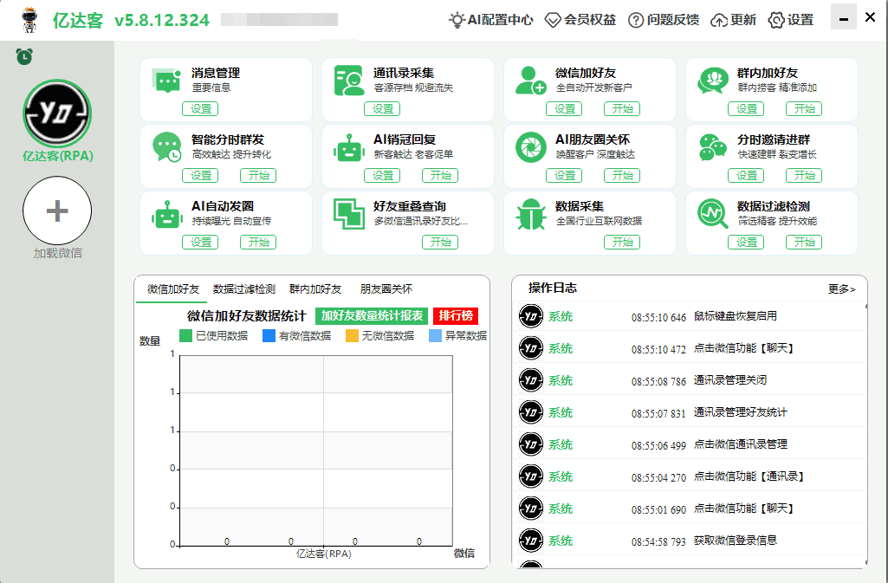This screenshot has width=888, height=583.
Task: Click avatar on 鼠标键盘恢复启用 log row
Action: (x=531, y=316)
